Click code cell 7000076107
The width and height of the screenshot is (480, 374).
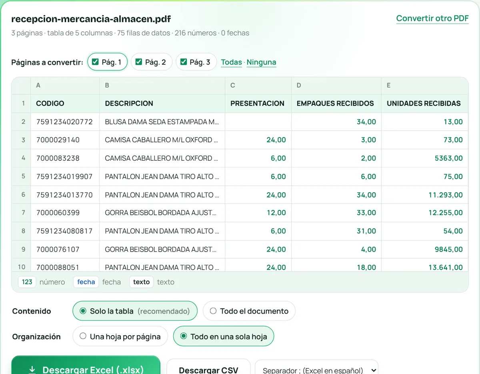tap(65, 249)
